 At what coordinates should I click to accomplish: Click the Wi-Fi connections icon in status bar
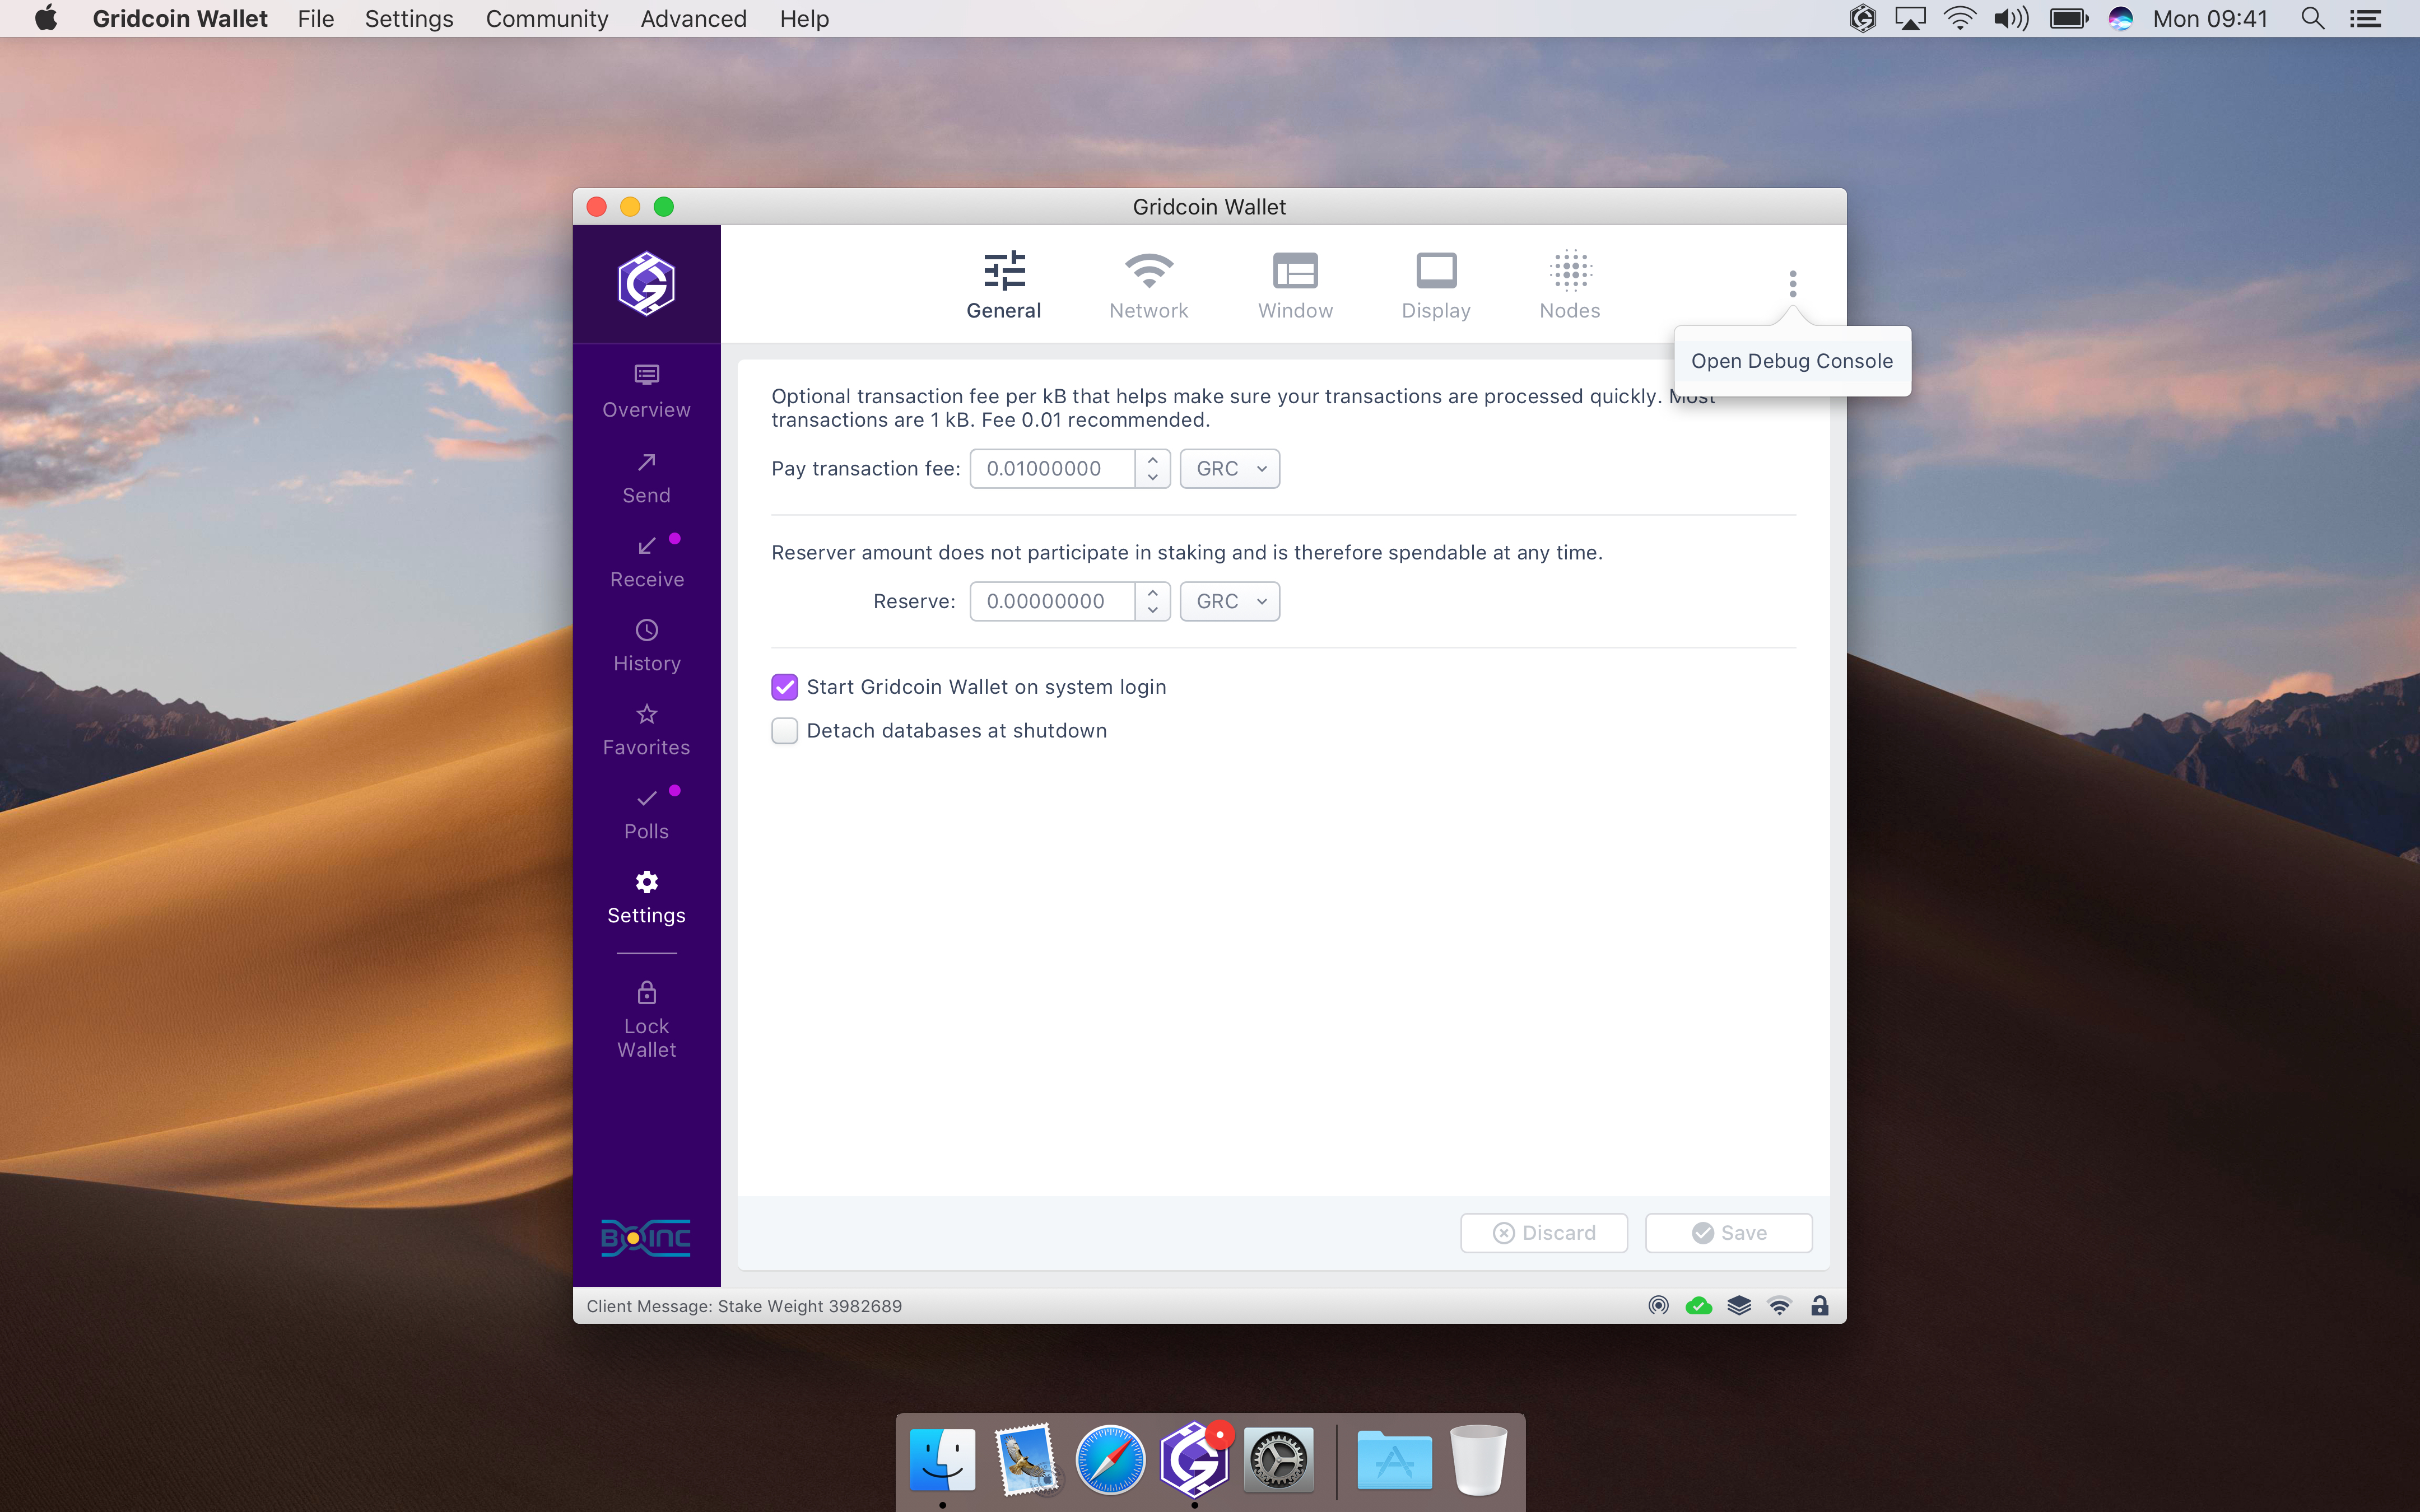(1780, 1306)
